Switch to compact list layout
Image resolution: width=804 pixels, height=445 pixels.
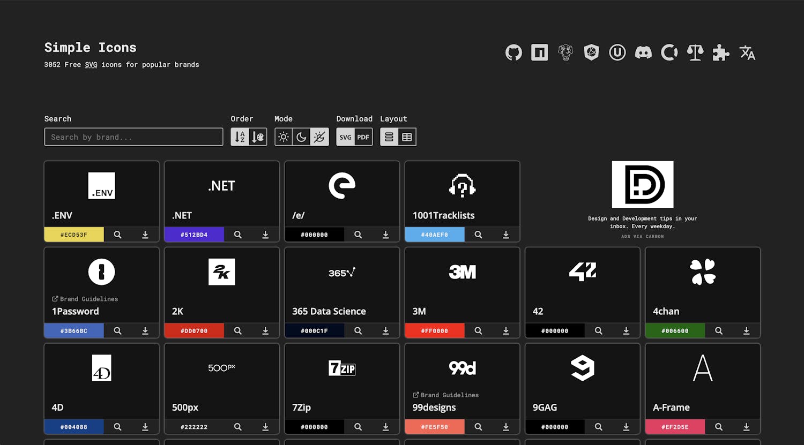coord(389,137)
